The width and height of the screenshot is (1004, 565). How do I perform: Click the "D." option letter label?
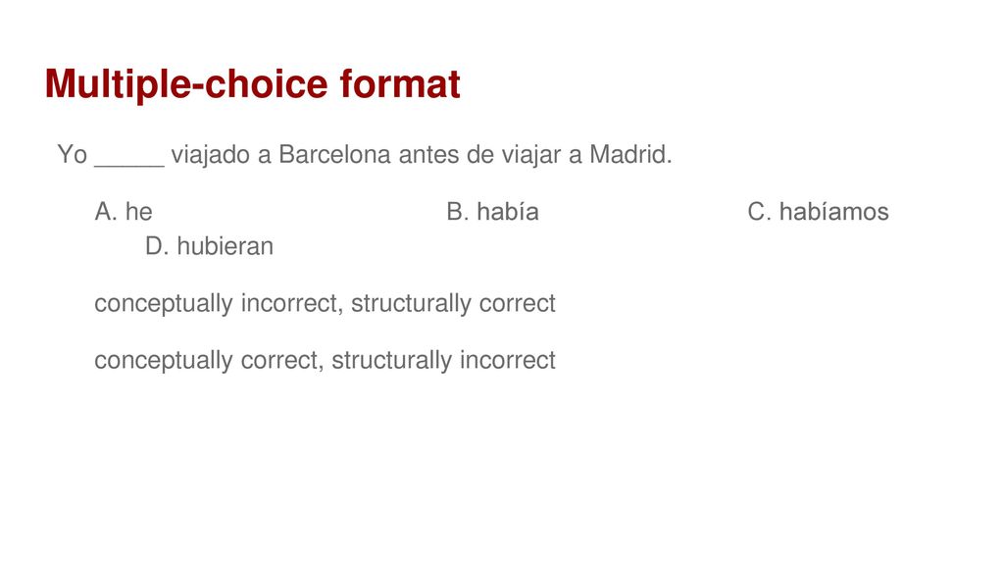(x=157, y=246)
